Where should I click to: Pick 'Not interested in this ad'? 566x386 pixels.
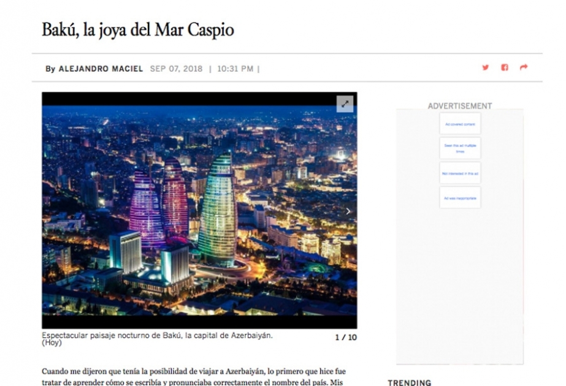[460, 173]
